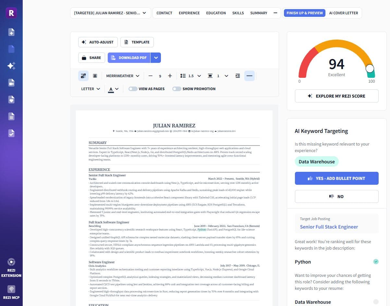Open the AI sparkles sidebar icon
Screen dimensions: 390x306
coord(11,66)
